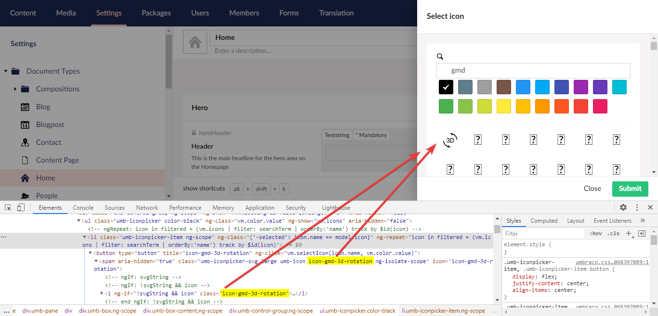This screenshot has height=316, width=658.
Task: Click the Home house icon in settings tree
Action: [26, 178]
